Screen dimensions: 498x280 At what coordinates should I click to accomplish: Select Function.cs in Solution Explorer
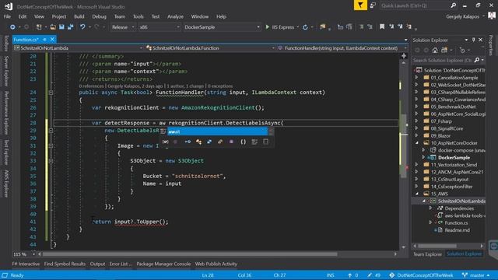coord(456,223)
